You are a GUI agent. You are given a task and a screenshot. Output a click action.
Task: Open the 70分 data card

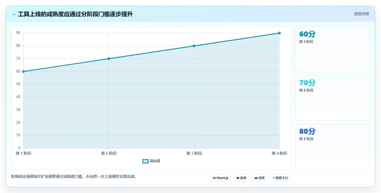coord(332,98)
